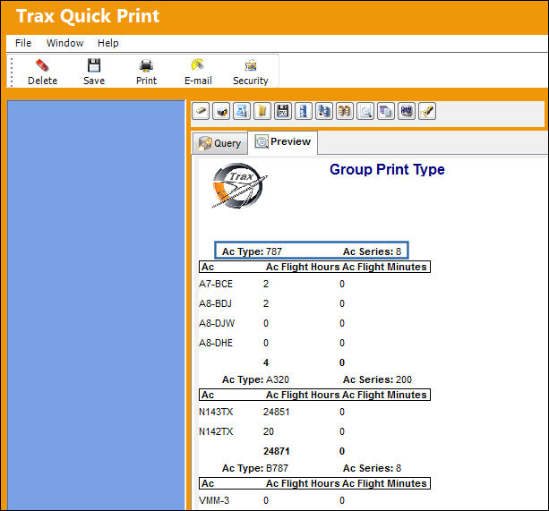Image resolution: width=549 pixels, height=511 pixels.
Task: Click flight hours value 20 for N142TX
Action: point(269,431)
